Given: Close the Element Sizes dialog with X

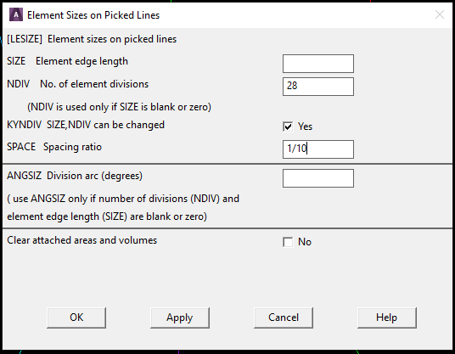Looking at the screenshot, I should (440, 14).
